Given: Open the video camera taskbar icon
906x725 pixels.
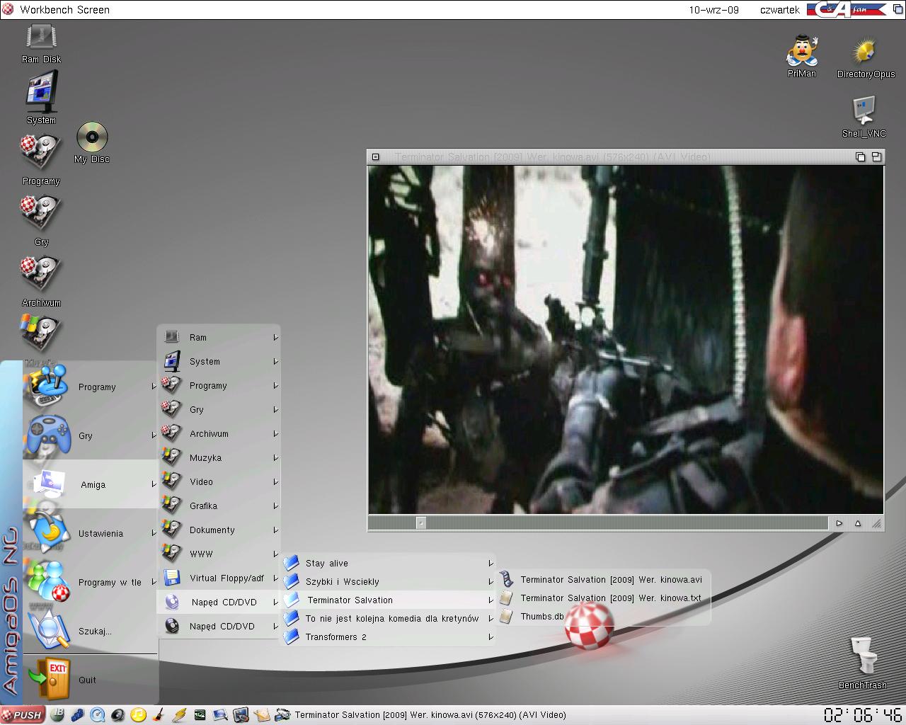Looking at the screenshot, I should click(282, 715).
